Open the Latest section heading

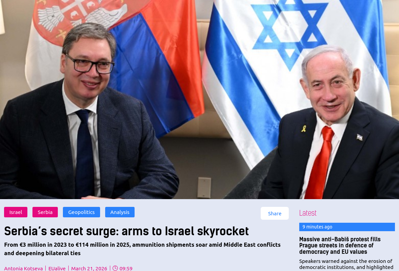308,213
